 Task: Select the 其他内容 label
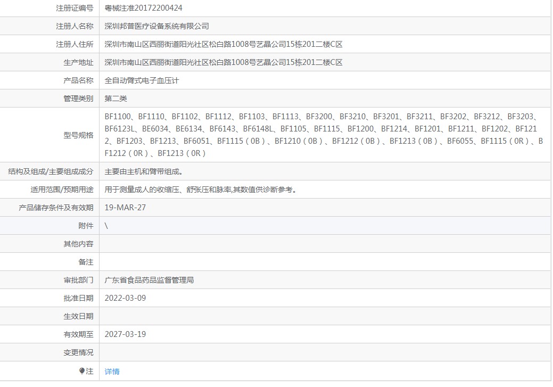[78, 244]
